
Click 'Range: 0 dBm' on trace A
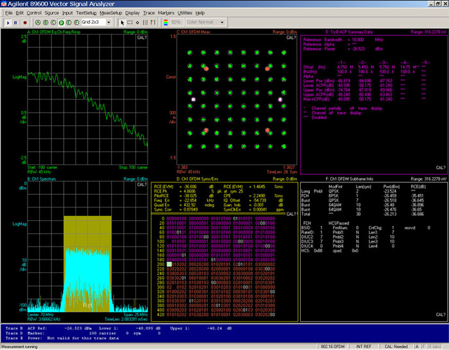coord(136,32)
